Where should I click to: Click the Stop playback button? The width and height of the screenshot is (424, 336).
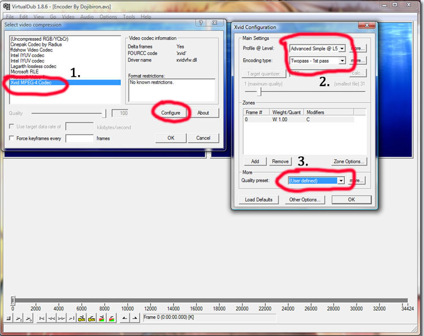(8, 318)
